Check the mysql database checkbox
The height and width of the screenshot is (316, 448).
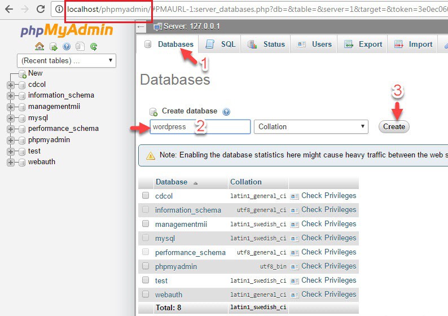(146, 238)
